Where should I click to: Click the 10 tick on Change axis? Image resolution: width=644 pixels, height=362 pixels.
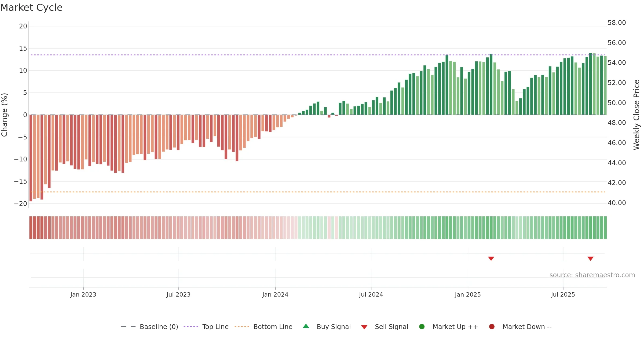click(23, 71)
